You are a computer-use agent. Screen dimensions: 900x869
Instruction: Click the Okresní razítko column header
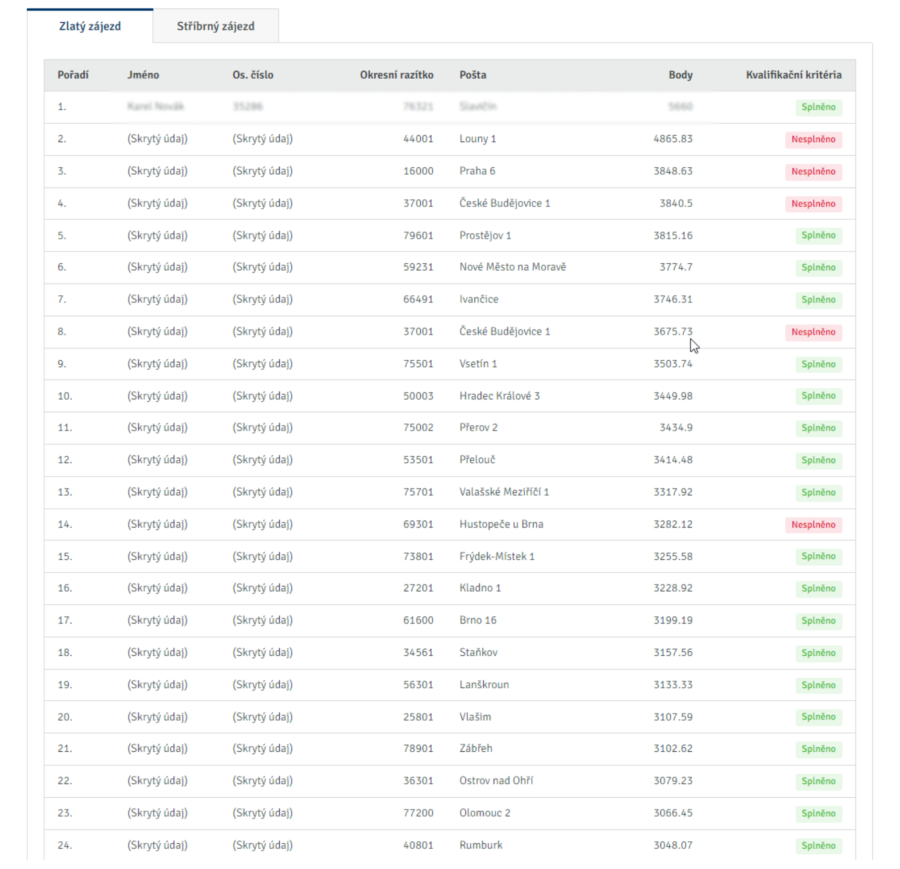[397, 75]
